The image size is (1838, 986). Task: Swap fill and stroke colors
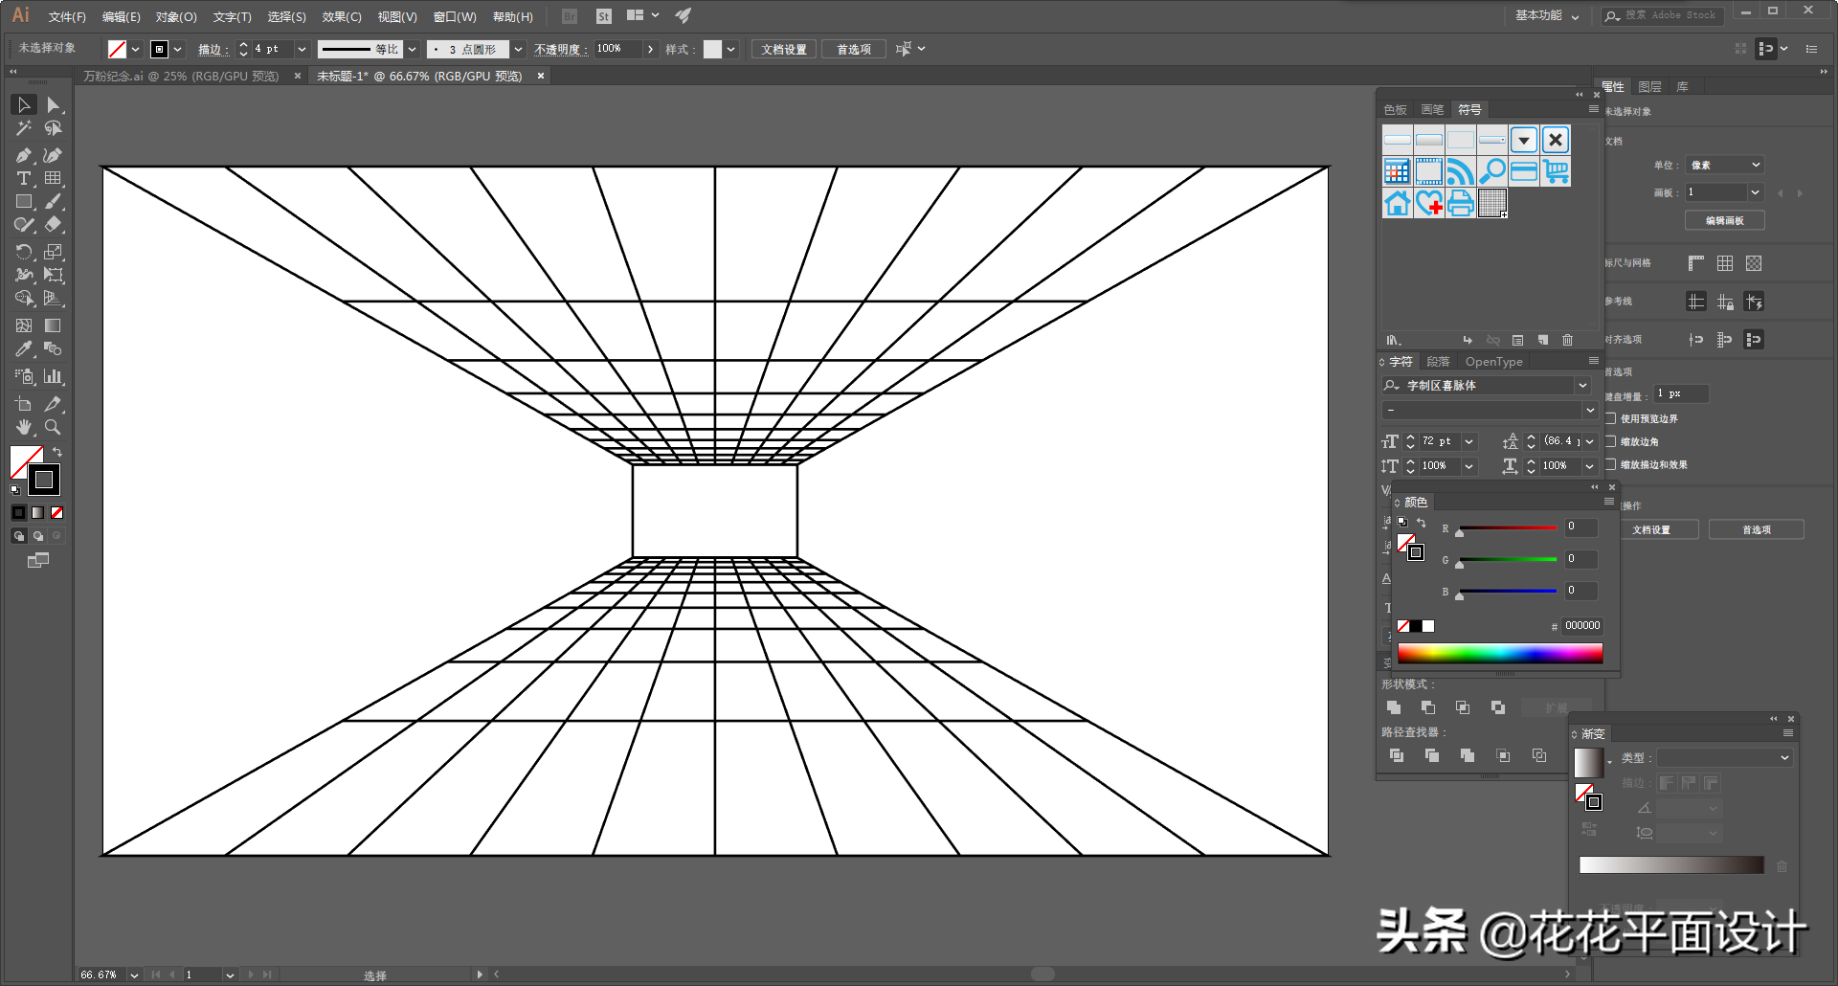(56, 452)
